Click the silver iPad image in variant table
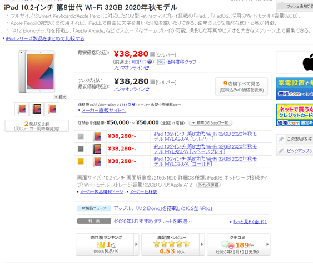The width and height of the screenshot is (313, 266). click(x=97, y=136)
